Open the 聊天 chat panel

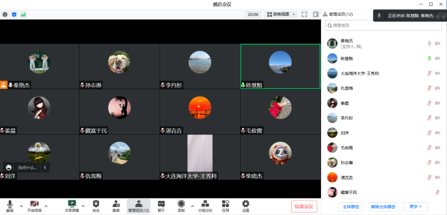point(161,206)
